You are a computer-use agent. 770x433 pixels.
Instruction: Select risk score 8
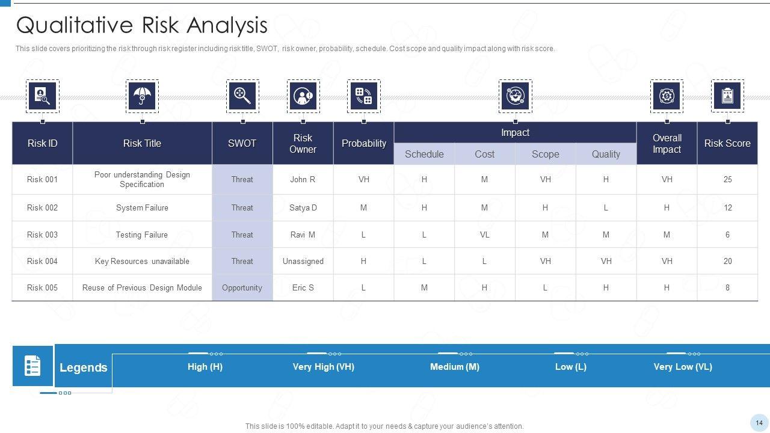click(727, 287)
